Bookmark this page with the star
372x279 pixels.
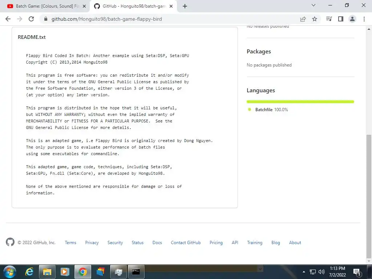[315, 19]
